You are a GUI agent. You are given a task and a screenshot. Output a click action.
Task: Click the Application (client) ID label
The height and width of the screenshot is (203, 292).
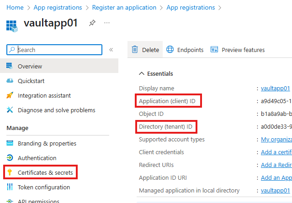point(167,101)
